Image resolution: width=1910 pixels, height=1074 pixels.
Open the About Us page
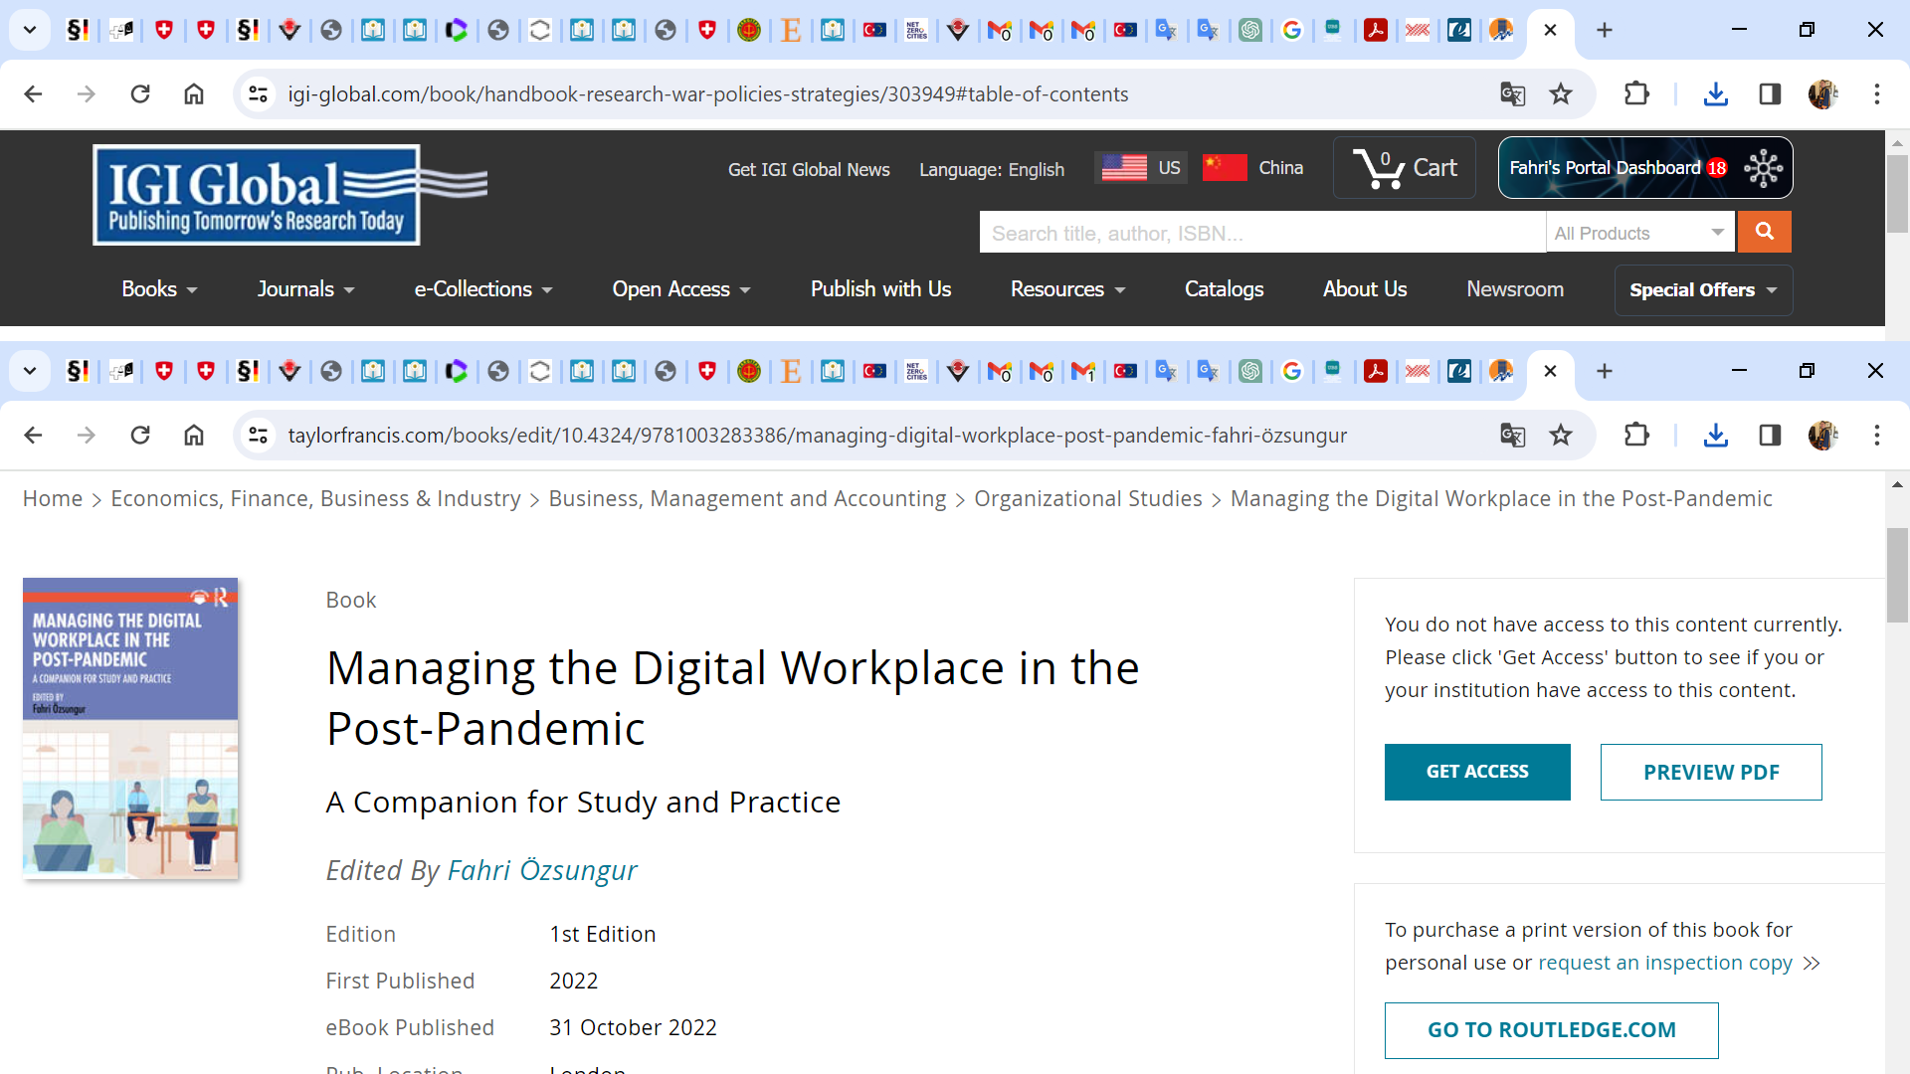pyautogui.click(x=1365, y=289)
